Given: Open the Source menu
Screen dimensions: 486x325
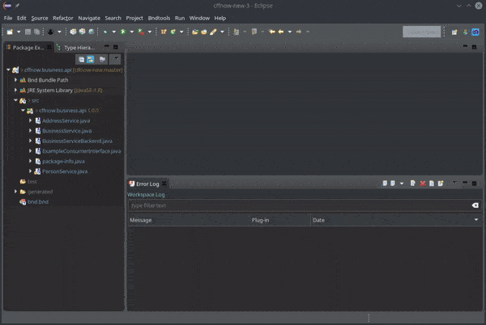Looking at the screenshot, I should 40,18.
